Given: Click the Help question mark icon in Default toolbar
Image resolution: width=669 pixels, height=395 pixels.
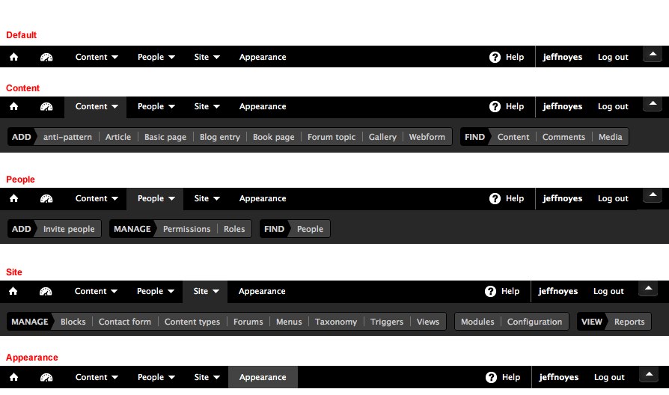Looking at the screenshot, I should pyautogui.click(x=495, y=57).
